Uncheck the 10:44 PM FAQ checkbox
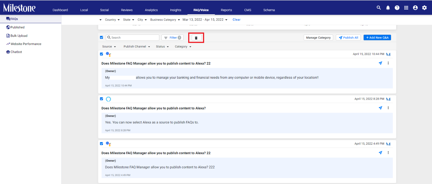The height and width of the screenshot is (184, 432). pos(102,54)
